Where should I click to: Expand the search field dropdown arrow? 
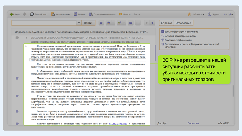[x=79, y=23]
